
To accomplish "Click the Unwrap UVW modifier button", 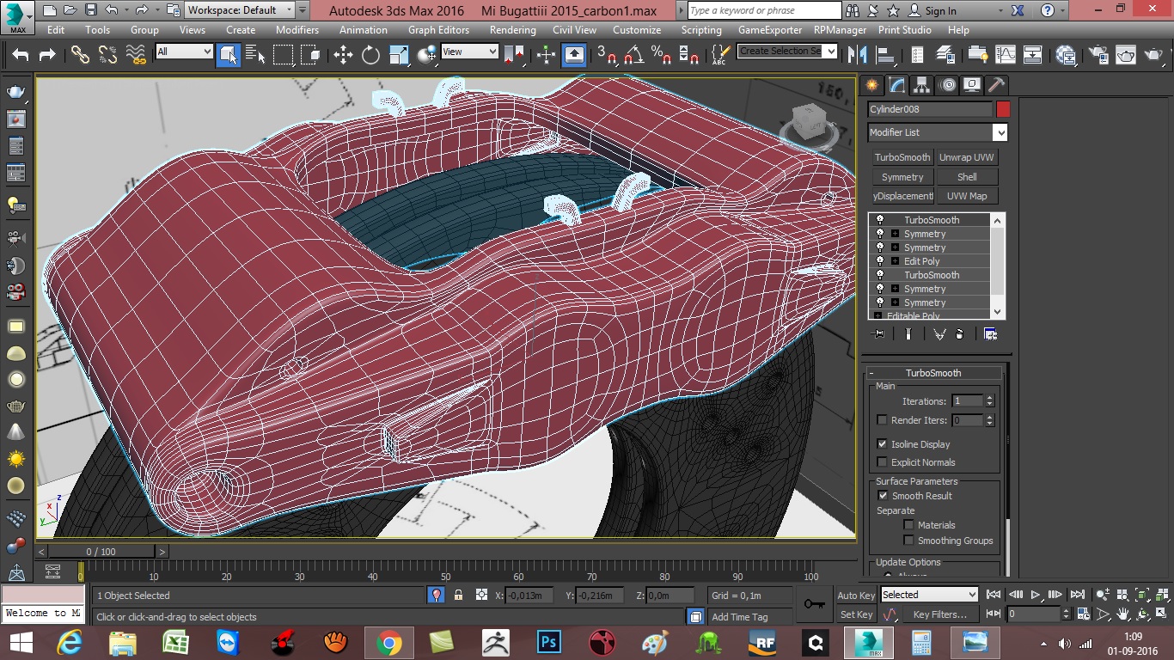I will point(966,157).
